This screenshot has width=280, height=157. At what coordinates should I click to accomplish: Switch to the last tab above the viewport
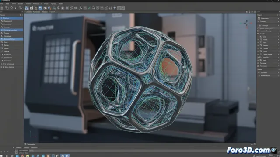click(x=52, y=12)
